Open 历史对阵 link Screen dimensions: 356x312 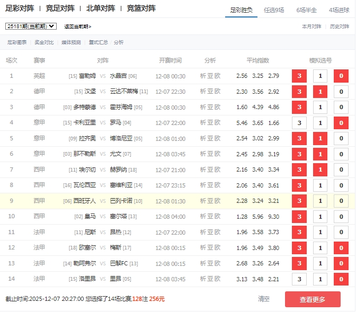(340, 26)
